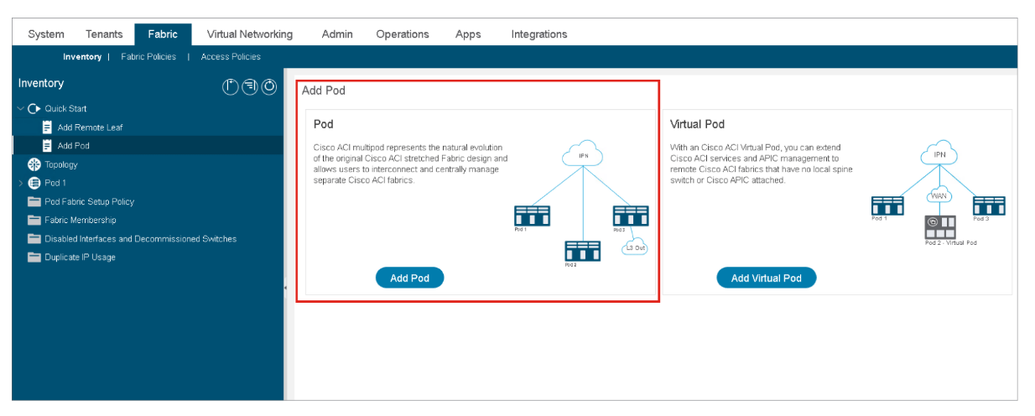Viewport: 1035px width, 416px height.
Task: Click the L3 Out cloud icon
Action: (635, 247)
